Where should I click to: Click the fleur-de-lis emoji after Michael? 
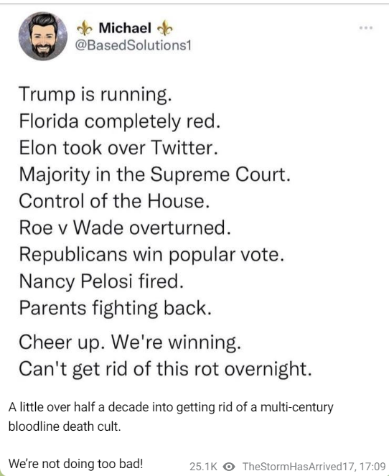click(165, 28)
